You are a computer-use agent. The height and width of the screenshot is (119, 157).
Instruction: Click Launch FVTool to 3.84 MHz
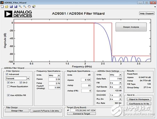point(46,111)
